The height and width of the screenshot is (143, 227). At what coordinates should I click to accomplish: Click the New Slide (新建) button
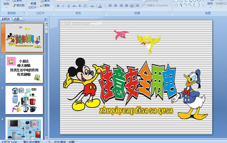click(33, 4)
